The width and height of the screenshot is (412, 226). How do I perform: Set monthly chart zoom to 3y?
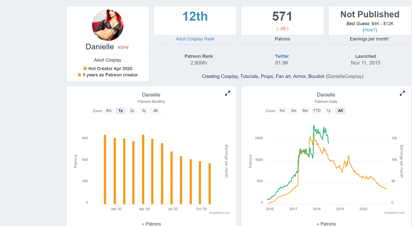click(x=144, y=111)
